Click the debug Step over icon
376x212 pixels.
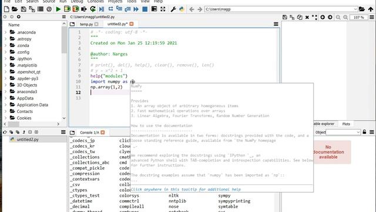point(110,9)
